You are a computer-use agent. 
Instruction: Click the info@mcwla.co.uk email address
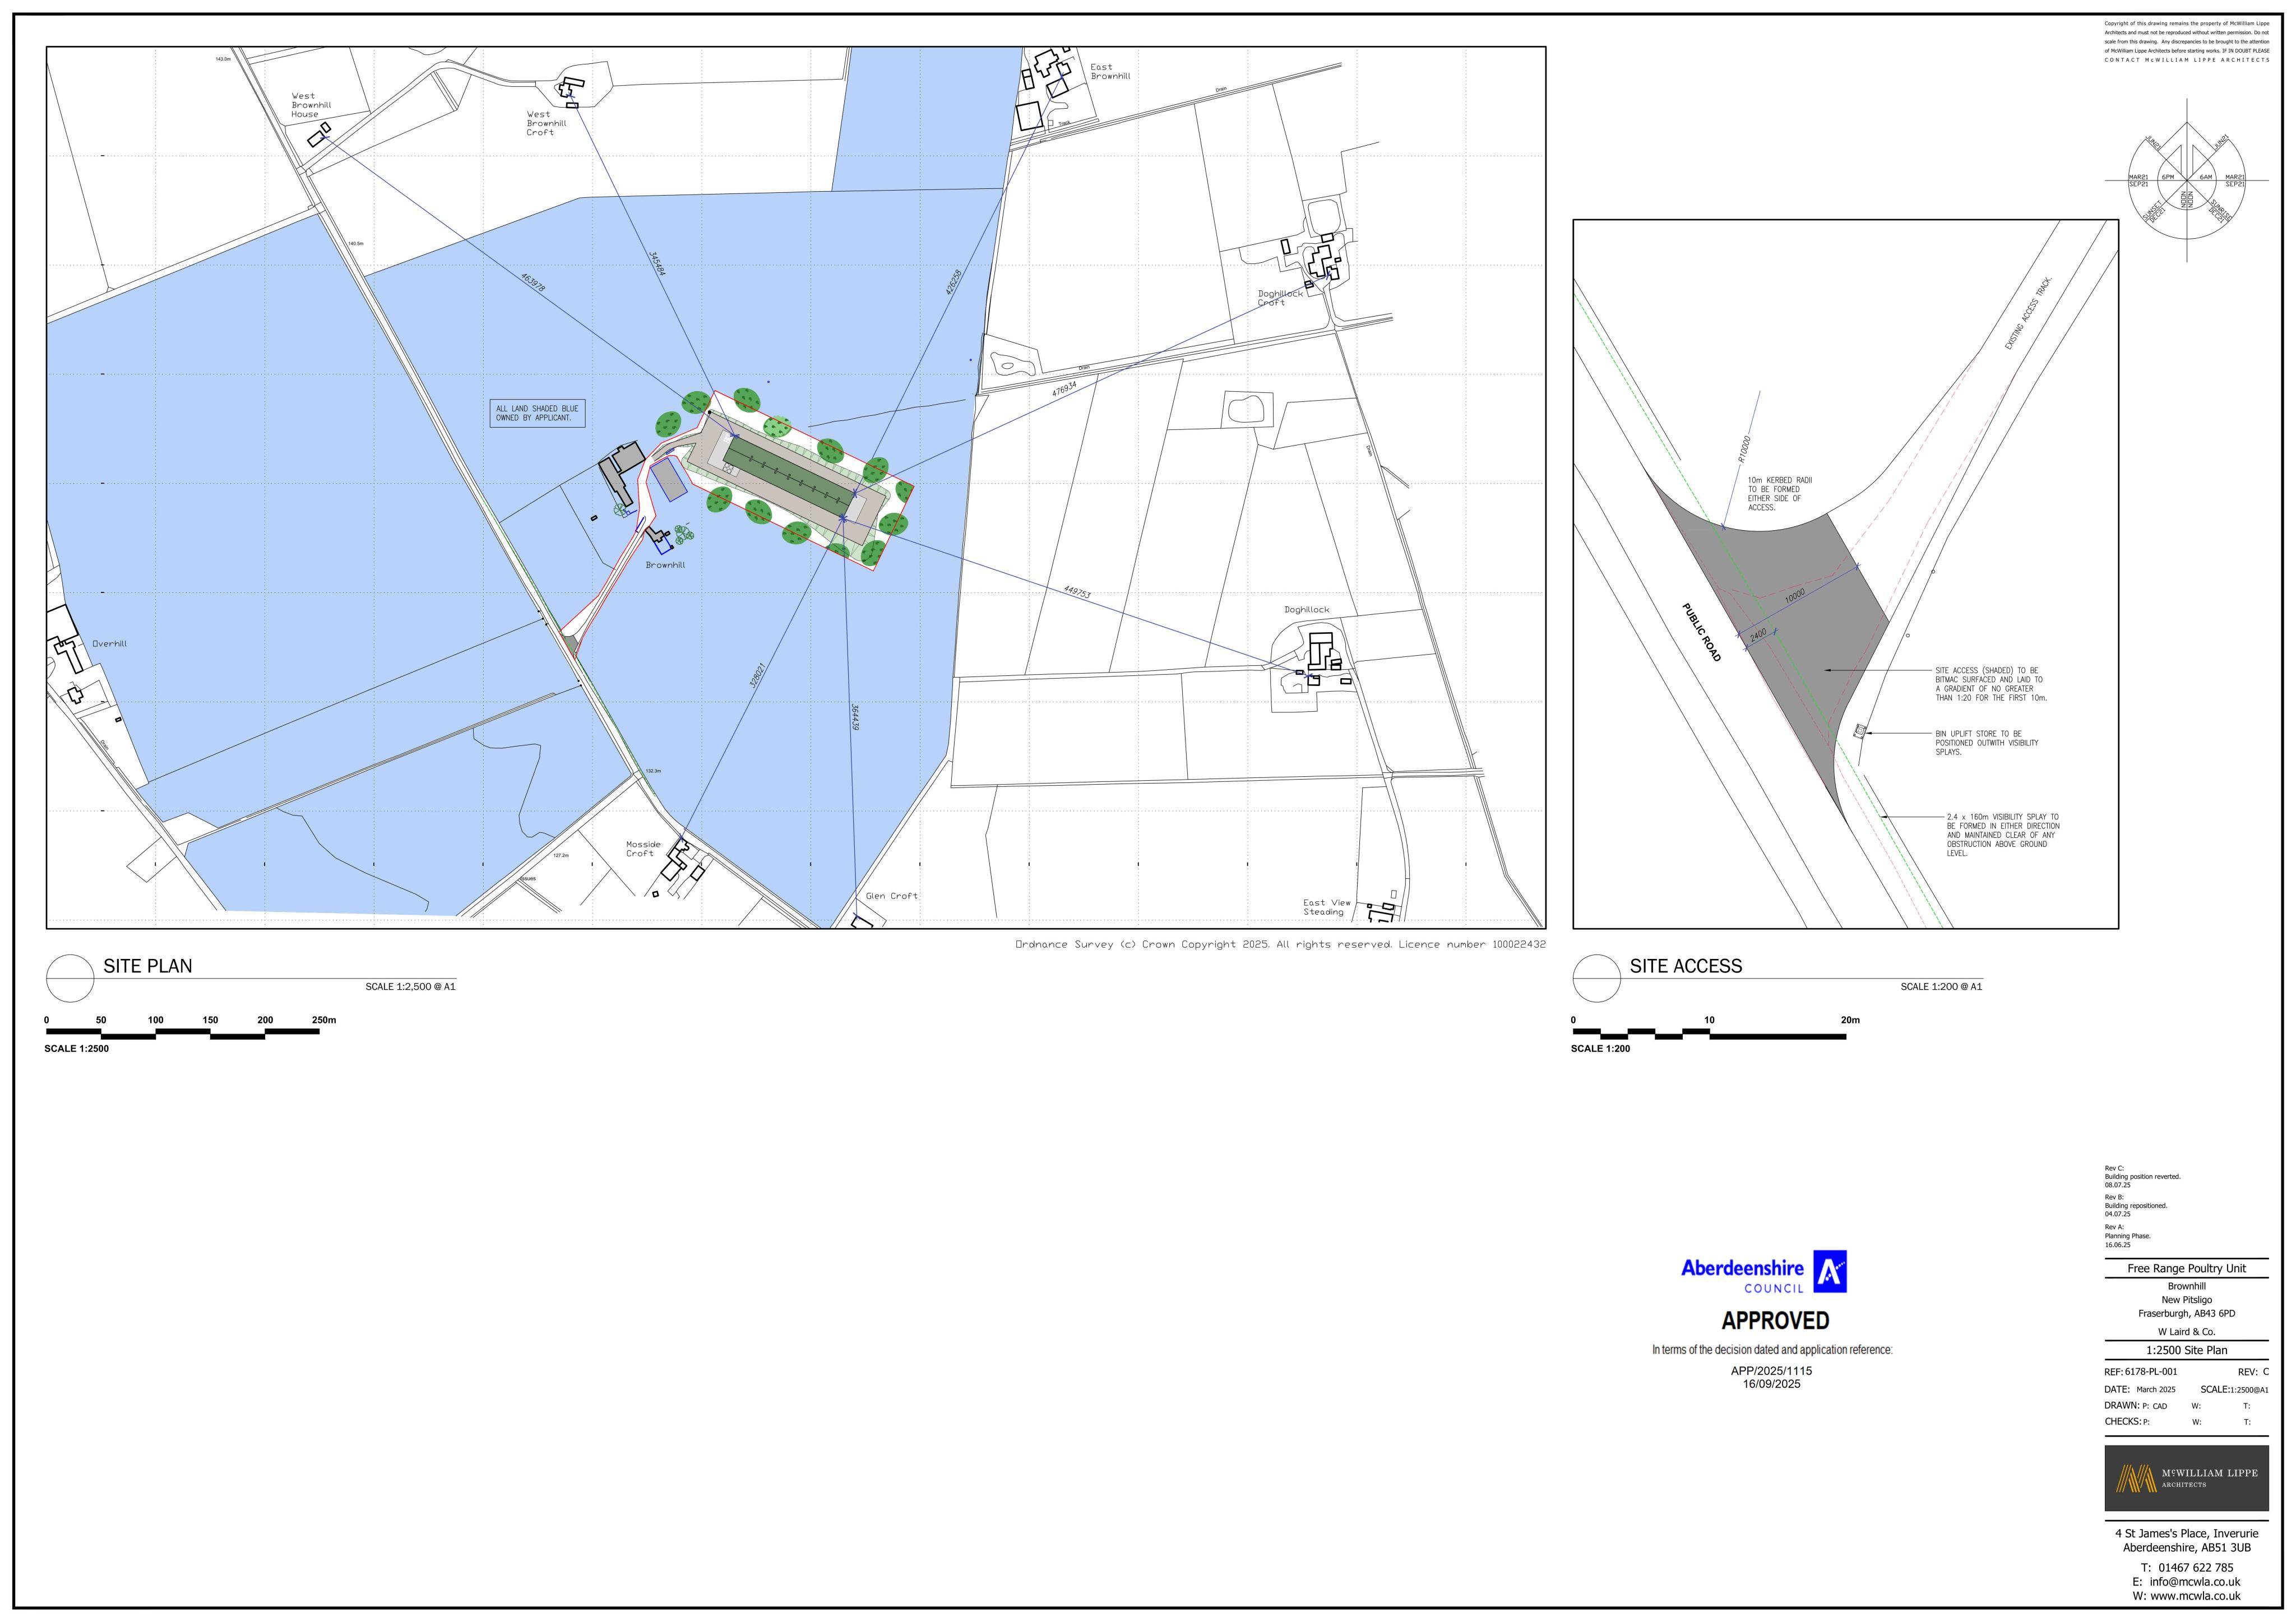2196,1582
